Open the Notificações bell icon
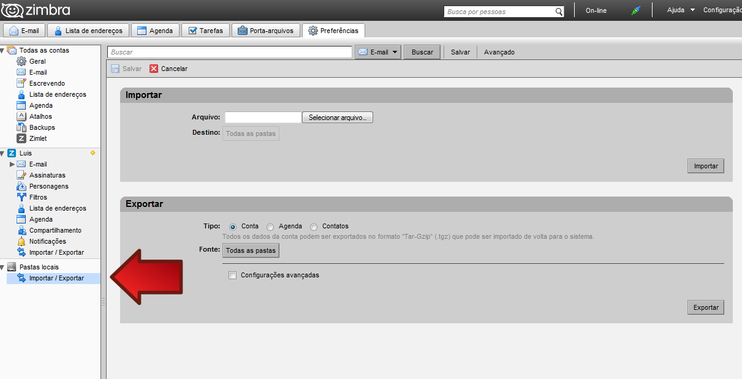The width and height of the screenshot is (742, 379). [x=21, y=241]
